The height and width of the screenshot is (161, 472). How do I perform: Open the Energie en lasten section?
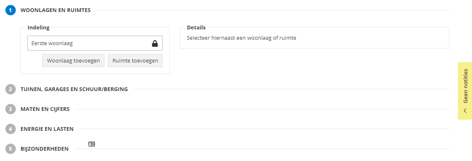tap(47, 129)
